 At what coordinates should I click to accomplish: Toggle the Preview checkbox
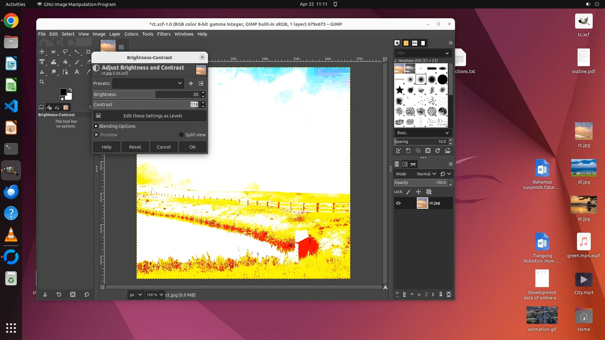click(x=96, y=135)
